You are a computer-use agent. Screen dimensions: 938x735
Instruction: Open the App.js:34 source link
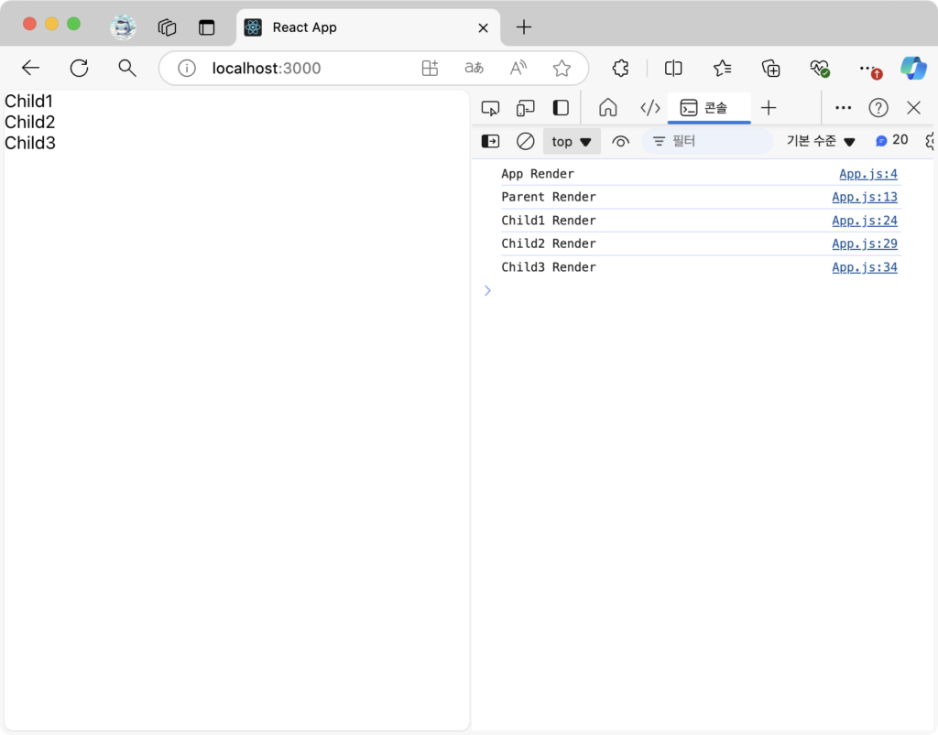coord(864,267)
